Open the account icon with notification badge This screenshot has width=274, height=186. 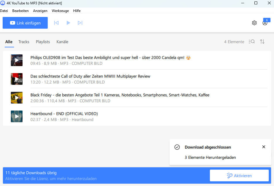[265, 23]
